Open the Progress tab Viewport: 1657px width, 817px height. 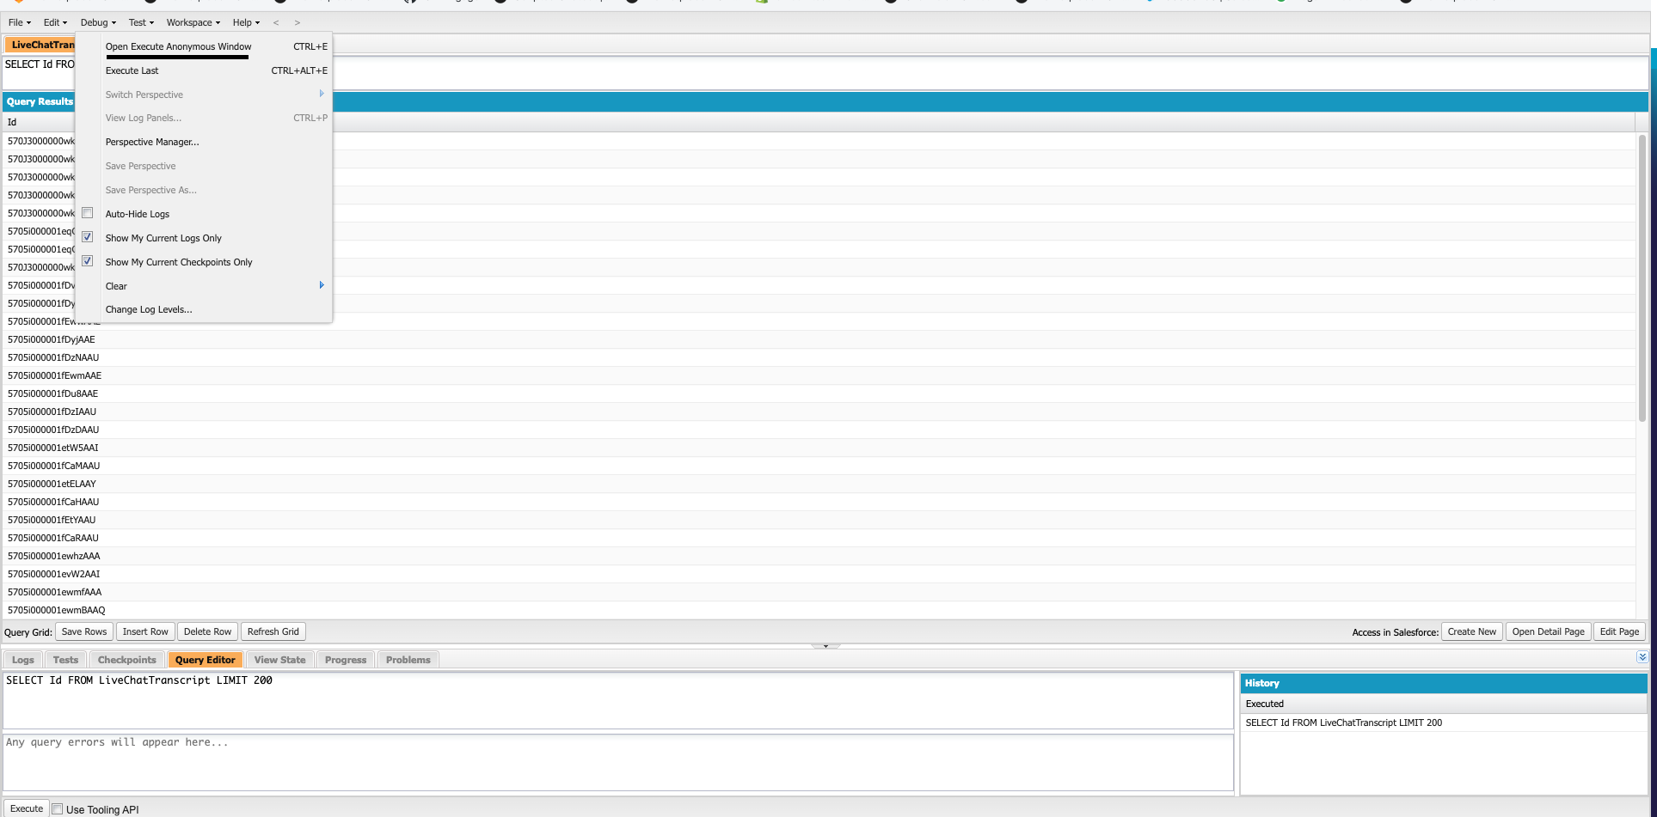pos(346,660)
